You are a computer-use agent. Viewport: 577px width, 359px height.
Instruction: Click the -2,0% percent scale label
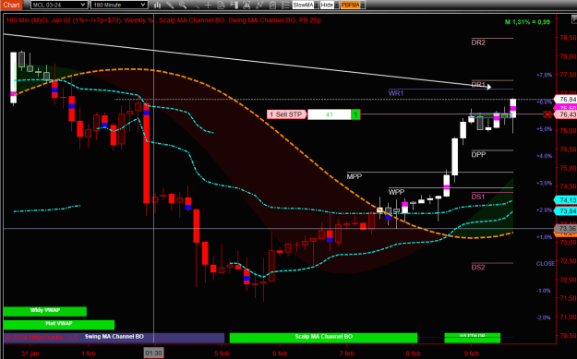pyautogui.click(x=543, y=317)
